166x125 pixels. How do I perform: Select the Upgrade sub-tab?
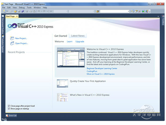pos(80,42)
